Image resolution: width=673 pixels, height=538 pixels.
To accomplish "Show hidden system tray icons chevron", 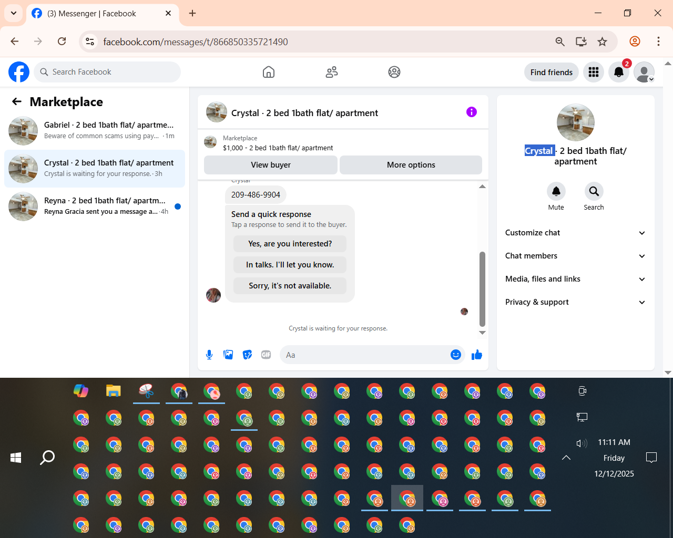I will tap(566, 458).
